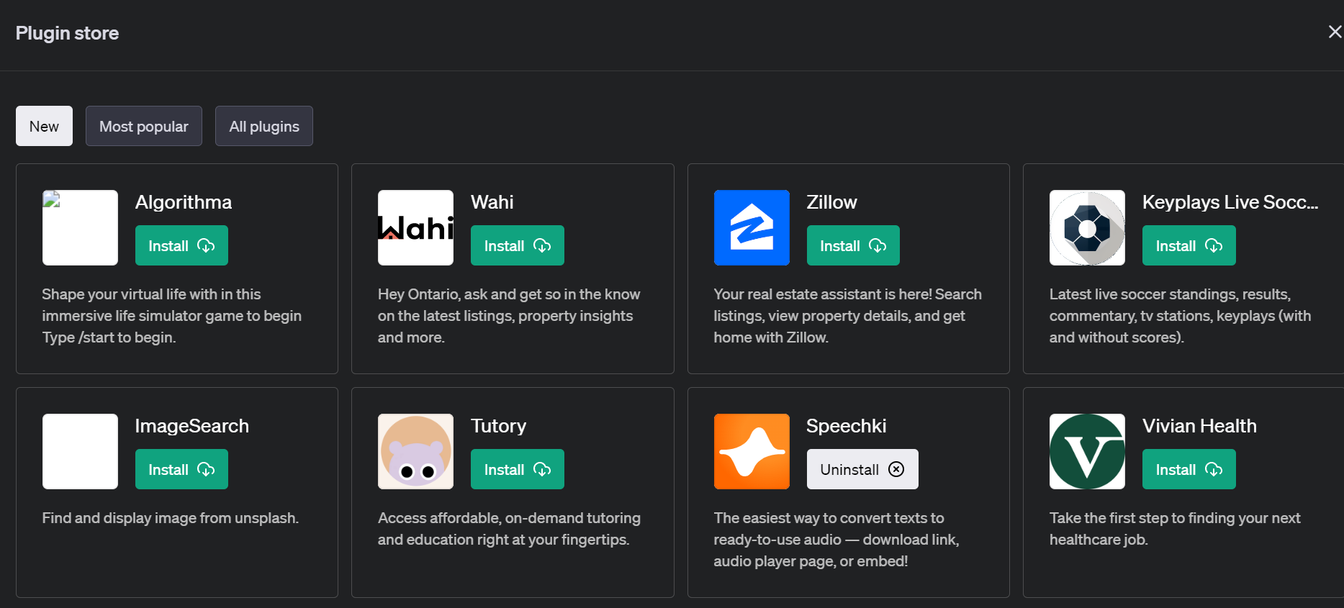Open the All plugins tab
Image resolution: width=1344 pixels, height=608 pixels.
click(x=264, y=126)
